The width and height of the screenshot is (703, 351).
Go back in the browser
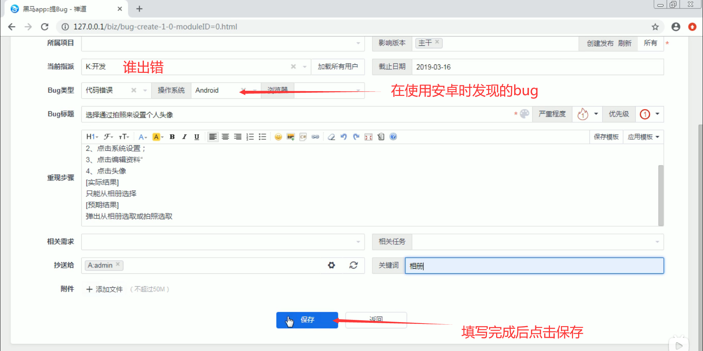tap(12, 27)
